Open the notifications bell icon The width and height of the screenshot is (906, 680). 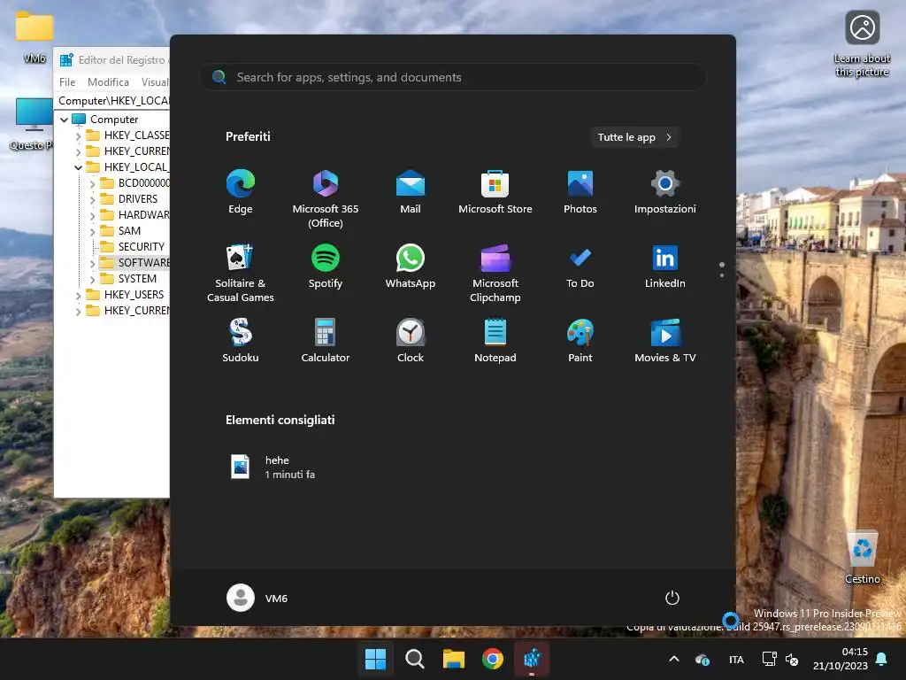[882, 659]
